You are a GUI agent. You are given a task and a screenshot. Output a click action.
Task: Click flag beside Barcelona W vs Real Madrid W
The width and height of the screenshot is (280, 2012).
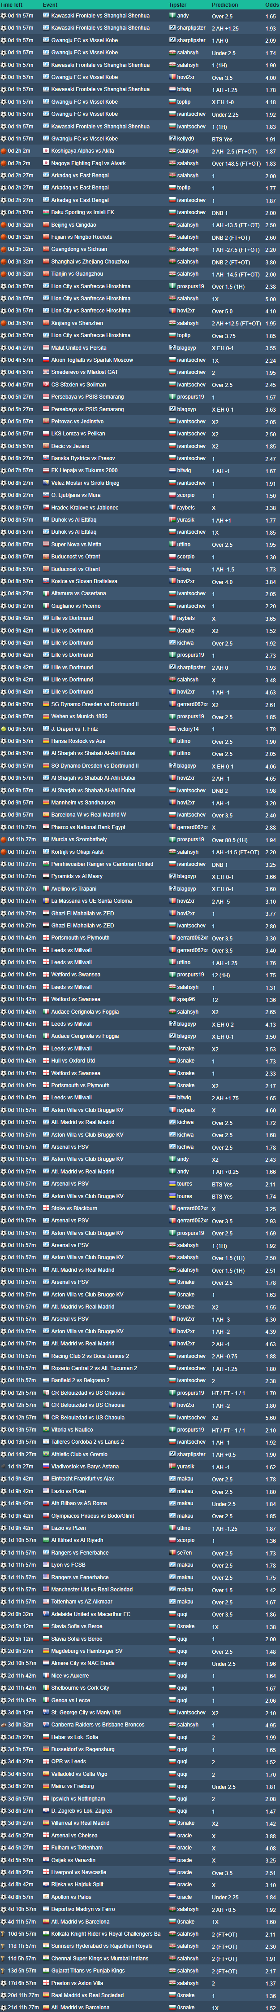[46, 815]
